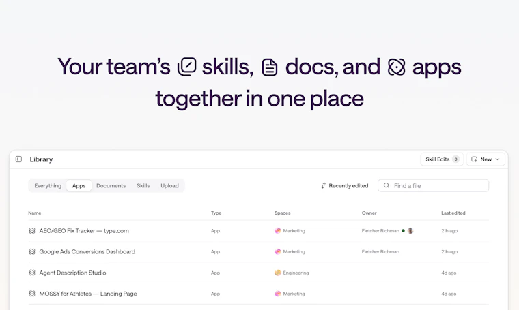This screenshot has height=310, width=519.
Task: Open Google Ads Conversions Dashboard
Action: pos(87,251)
